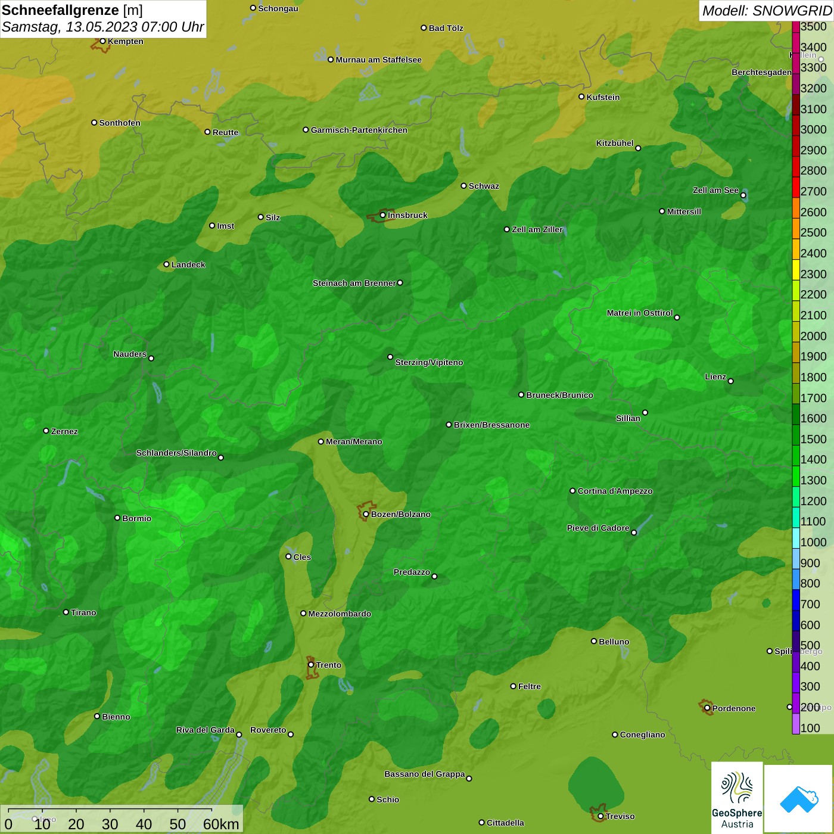Select the Bormio marker dot
Screen dimensions: 834x834
[x=117, y=518]
